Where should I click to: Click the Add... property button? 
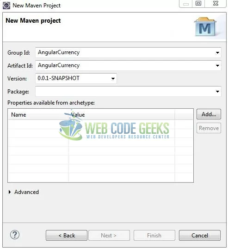click(209, 114)
